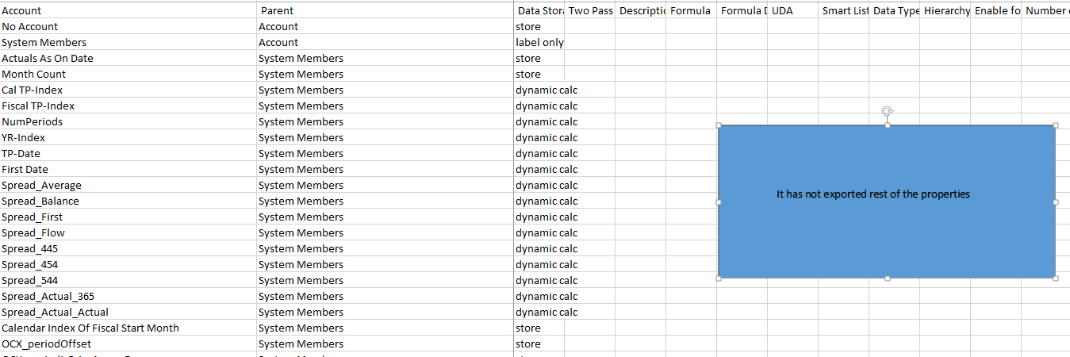Select the Two Pass header cell

click(x=589, y=11)
